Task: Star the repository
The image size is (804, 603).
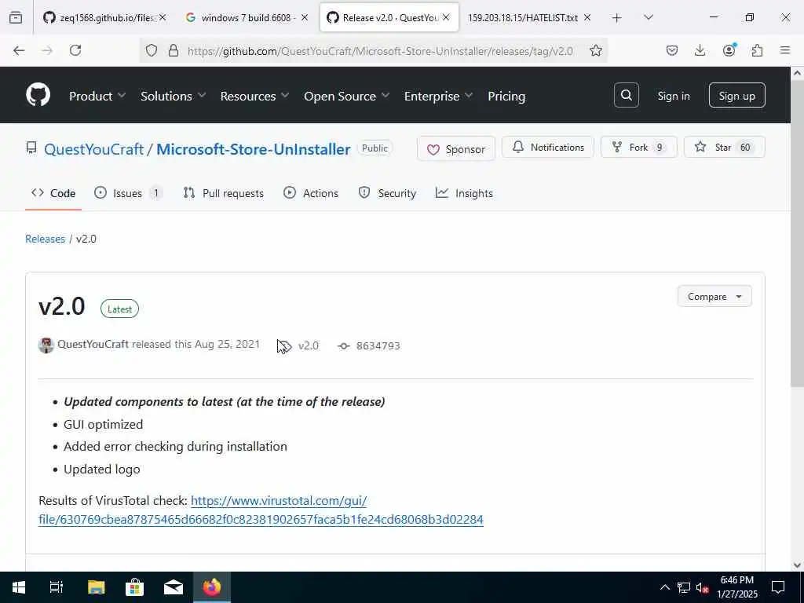Action: click(724, 147)
